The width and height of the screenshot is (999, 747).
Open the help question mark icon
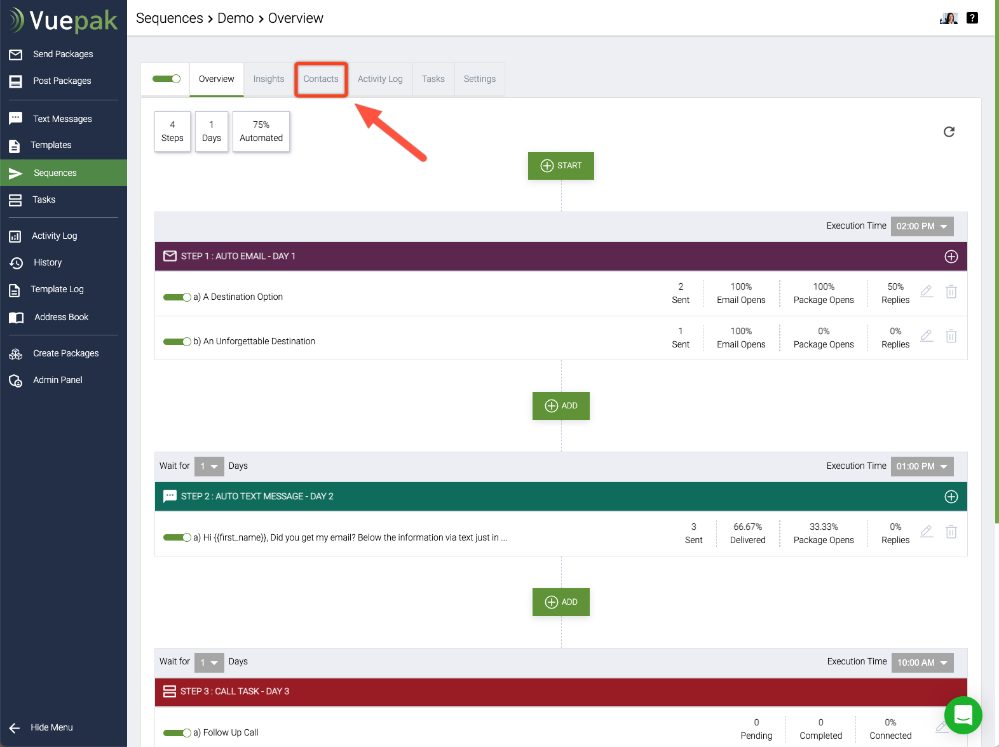(972, 18)
